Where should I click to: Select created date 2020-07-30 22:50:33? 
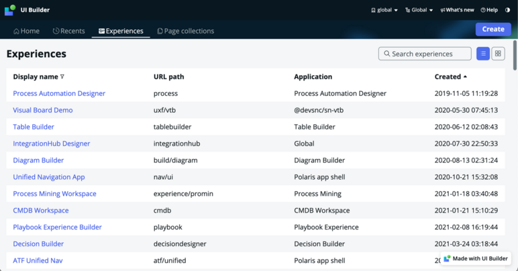coord(466,144)
